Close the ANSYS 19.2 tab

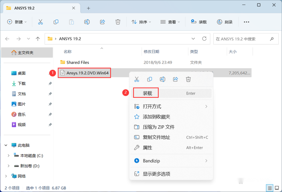(x=73, y=8)
